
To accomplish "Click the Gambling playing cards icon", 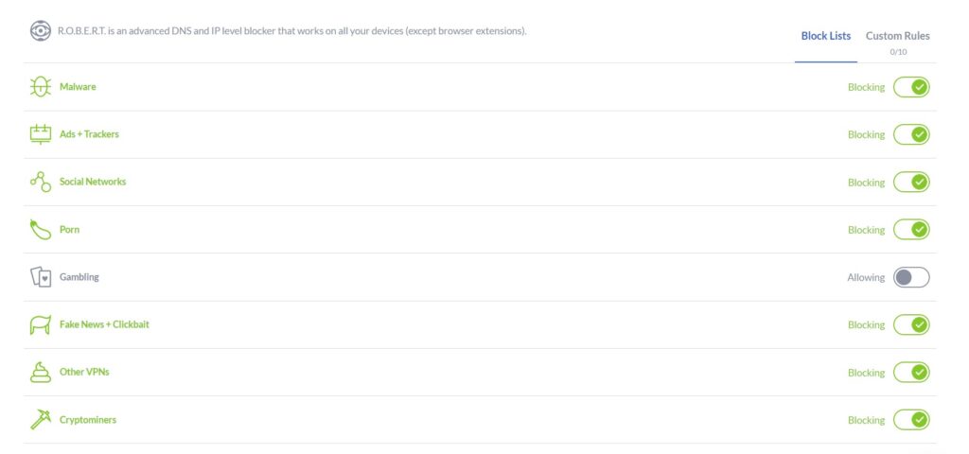I will tap(40, 277).
